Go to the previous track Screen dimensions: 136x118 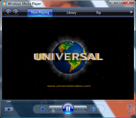point(56,109)
